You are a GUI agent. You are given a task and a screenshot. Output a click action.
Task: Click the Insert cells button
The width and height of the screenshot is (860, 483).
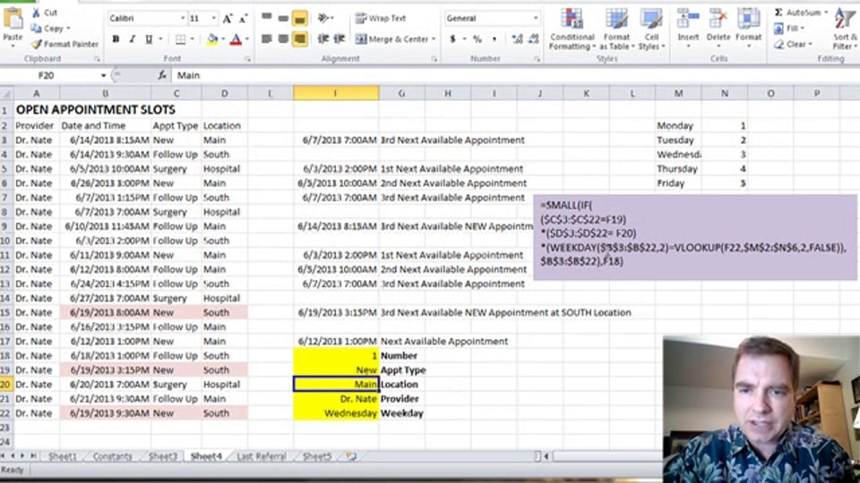pos(688,28)
